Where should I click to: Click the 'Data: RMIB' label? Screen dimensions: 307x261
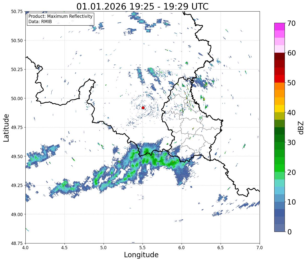coord(40,22)
